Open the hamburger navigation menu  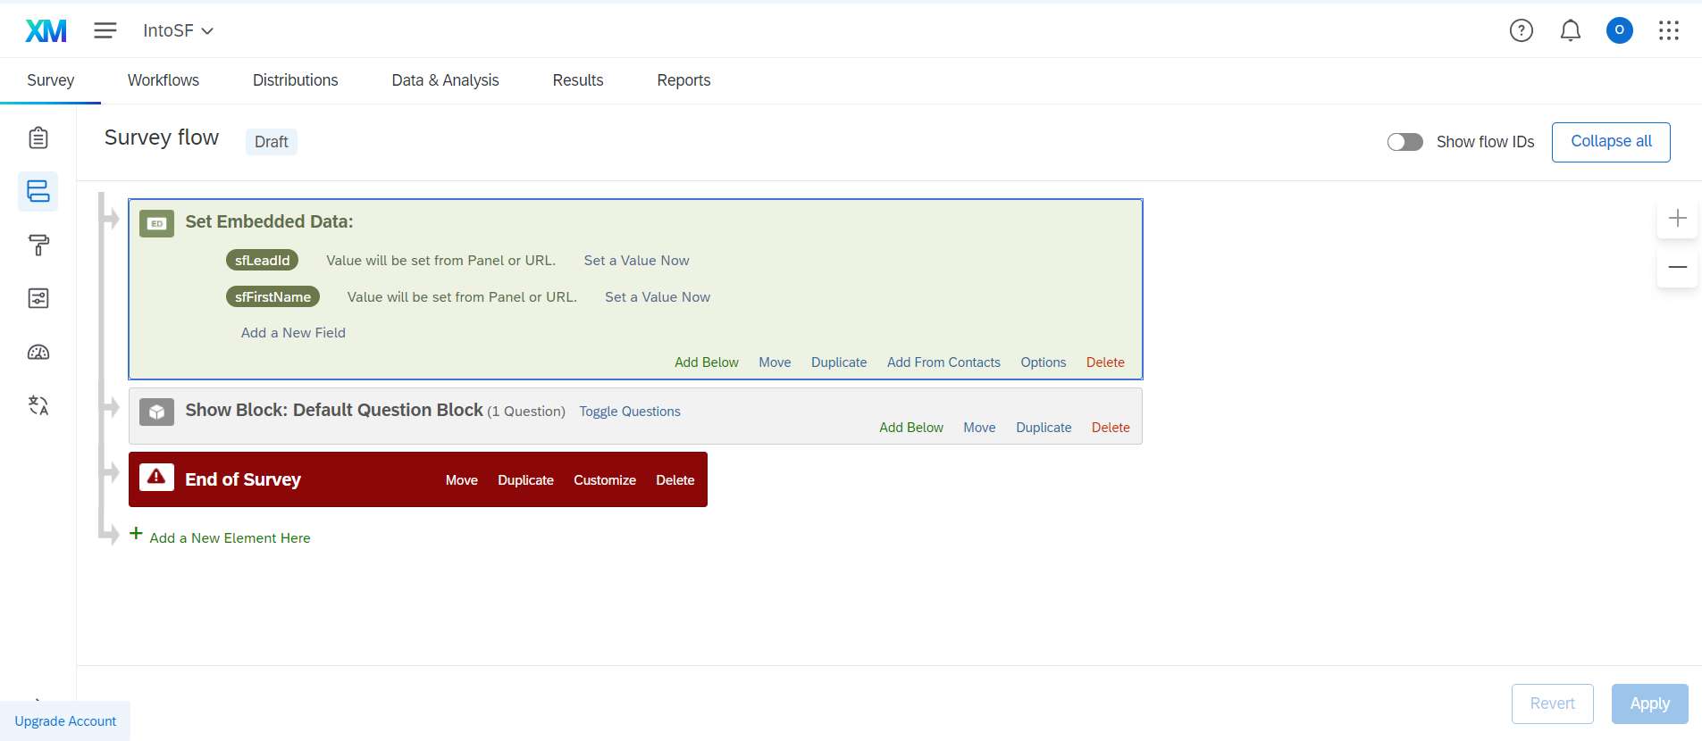105,30
